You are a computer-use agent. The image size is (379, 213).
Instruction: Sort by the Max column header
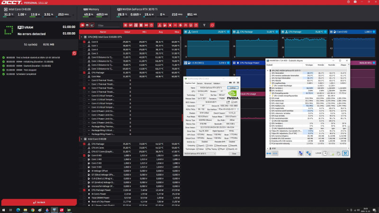point(177,32)
